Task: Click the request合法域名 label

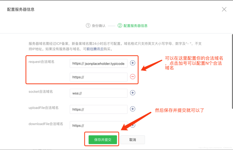Action: 41,62
